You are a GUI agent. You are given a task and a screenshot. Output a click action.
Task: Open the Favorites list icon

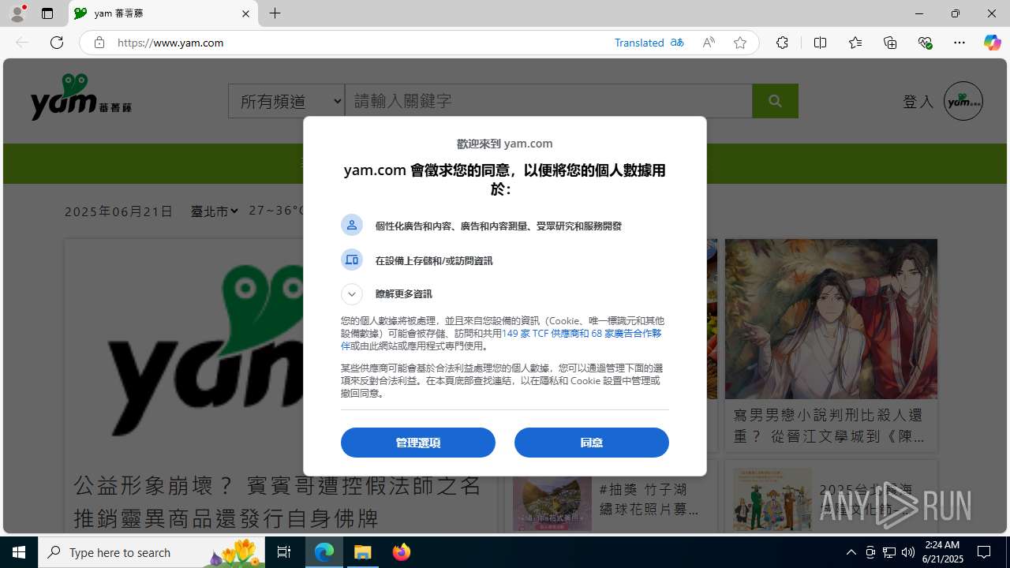(855, 43)
